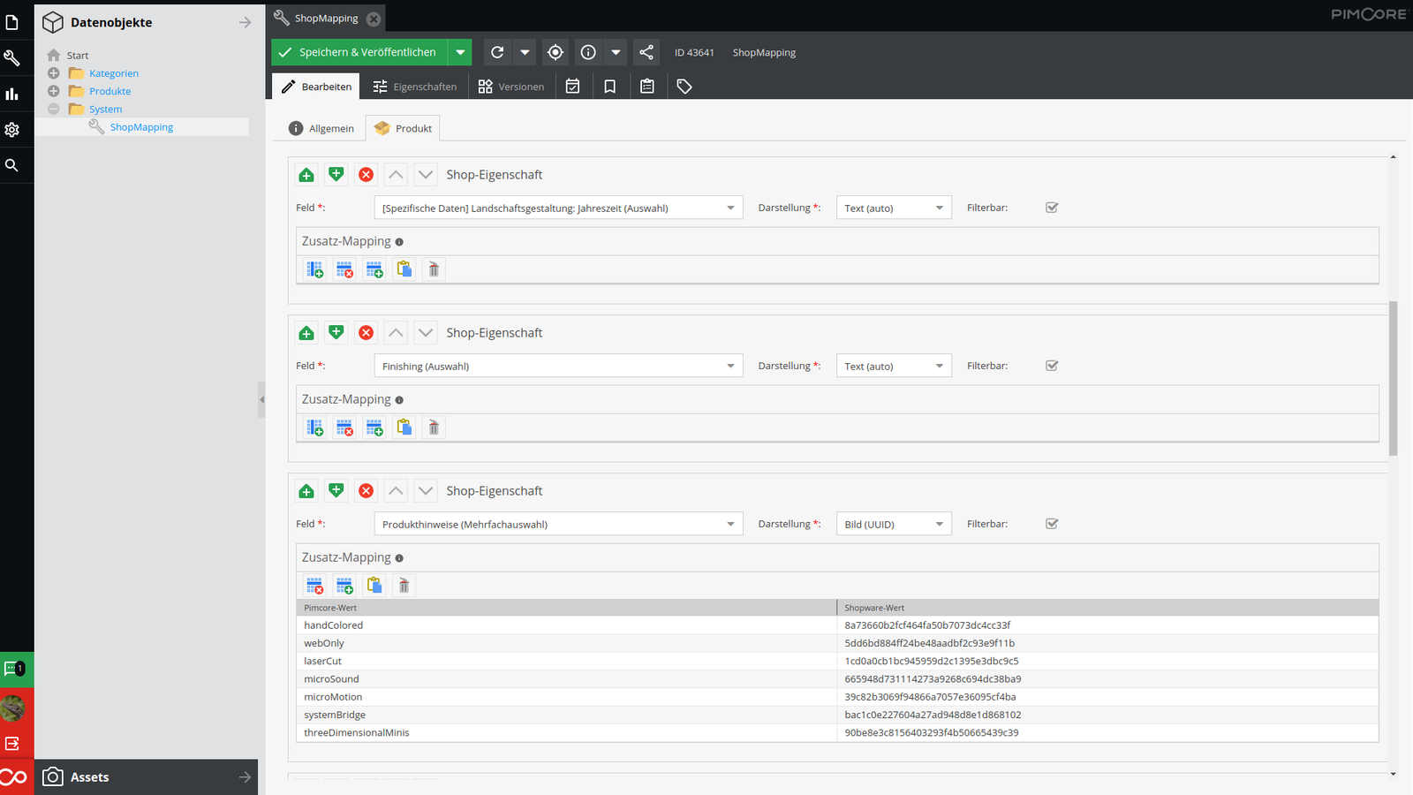1413x795 pixels.
Task: Click Speichern & Veröffentlichen button
Action: click(x=359, y=52)
